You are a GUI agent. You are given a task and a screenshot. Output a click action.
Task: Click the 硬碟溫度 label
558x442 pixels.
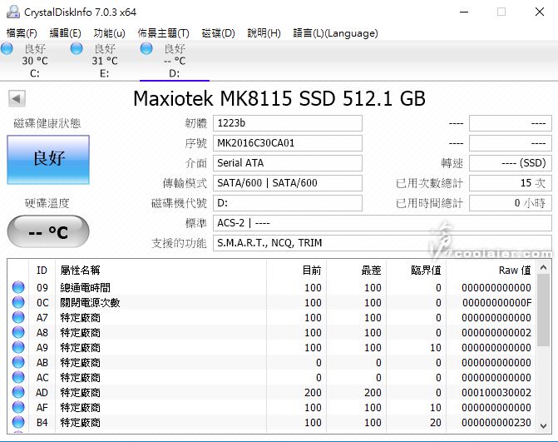(x=47, y=203)
